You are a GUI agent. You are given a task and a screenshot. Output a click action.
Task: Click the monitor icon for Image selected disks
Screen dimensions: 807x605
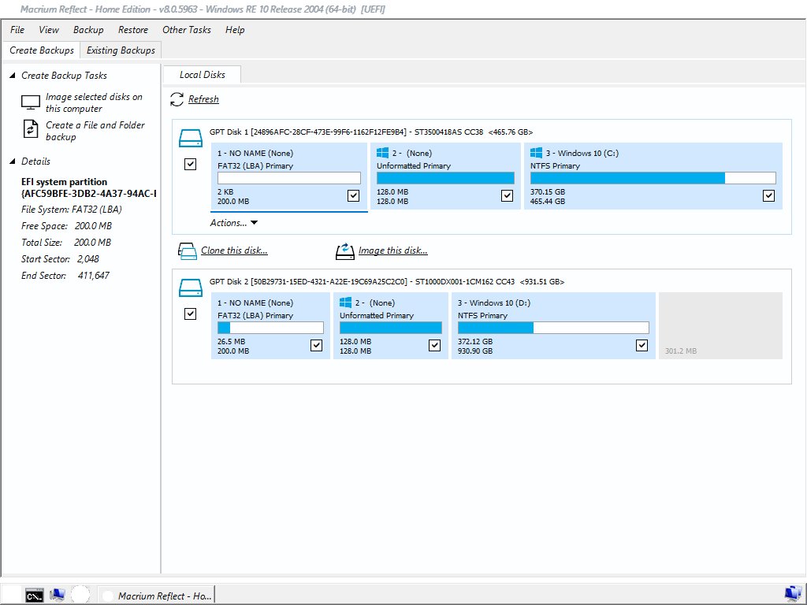31,102
